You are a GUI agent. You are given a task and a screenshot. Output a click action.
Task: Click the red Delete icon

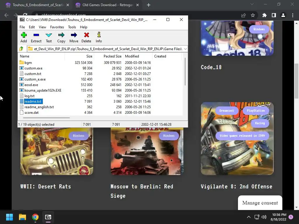(86, 35)
